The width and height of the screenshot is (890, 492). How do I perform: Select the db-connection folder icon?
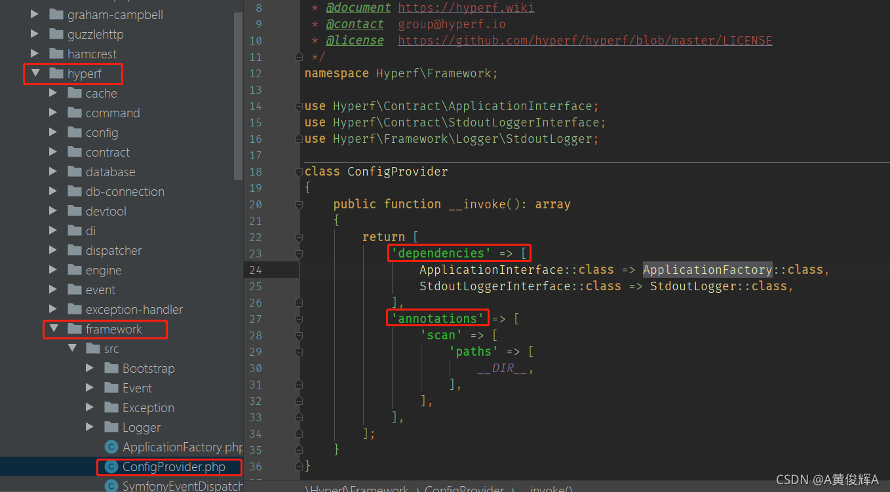click(x=74, y=191)
